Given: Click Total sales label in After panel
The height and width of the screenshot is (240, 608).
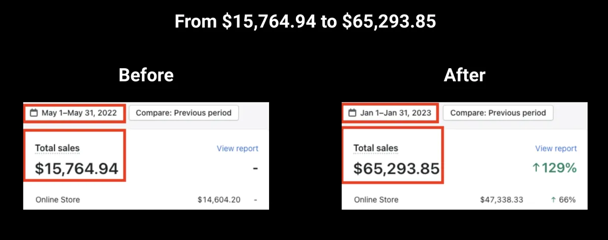Looking at the screenshot, I should coord(375,148).
